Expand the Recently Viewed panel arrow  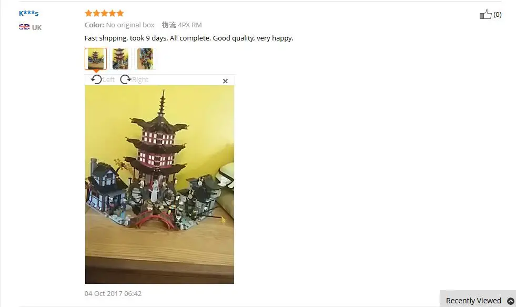point(510,301)
